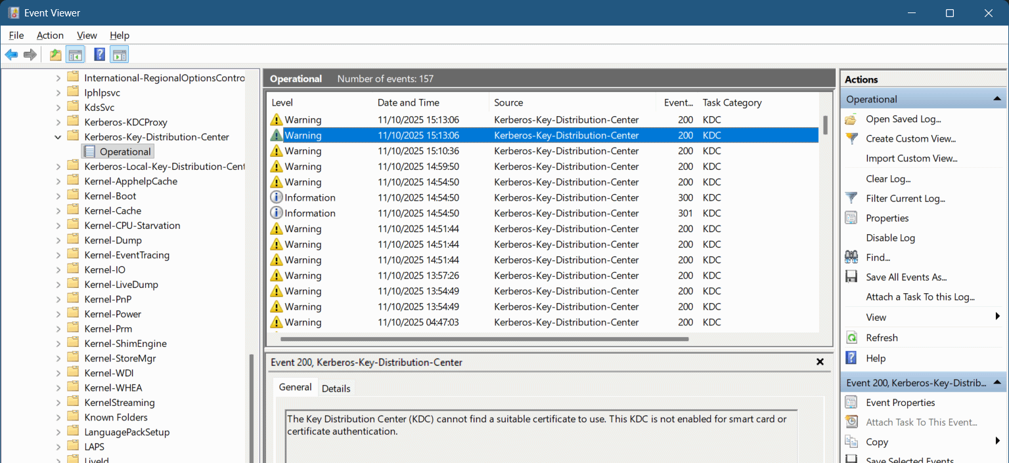Open the Action menu
Viewport: 1009px width, 463px height.
tap(50, 35)
